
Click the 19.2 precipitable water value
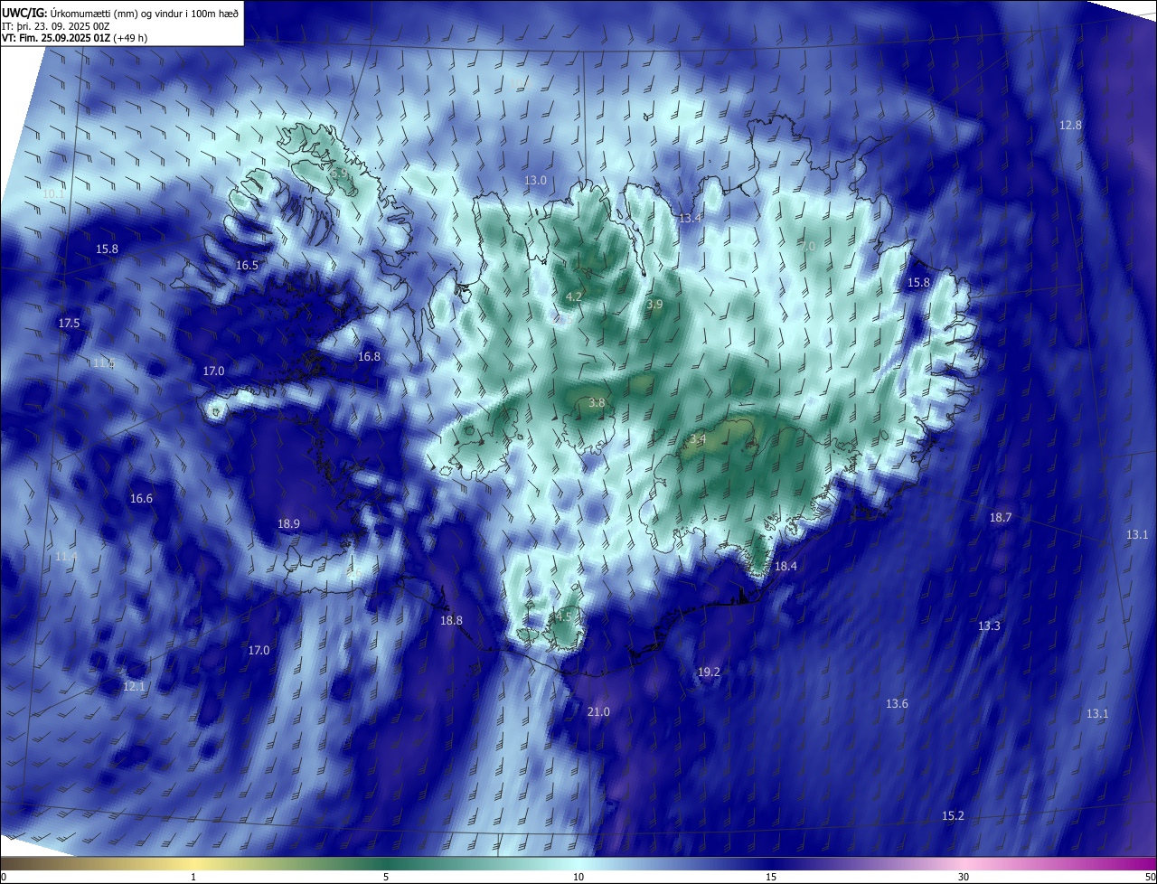pos(709,672)
